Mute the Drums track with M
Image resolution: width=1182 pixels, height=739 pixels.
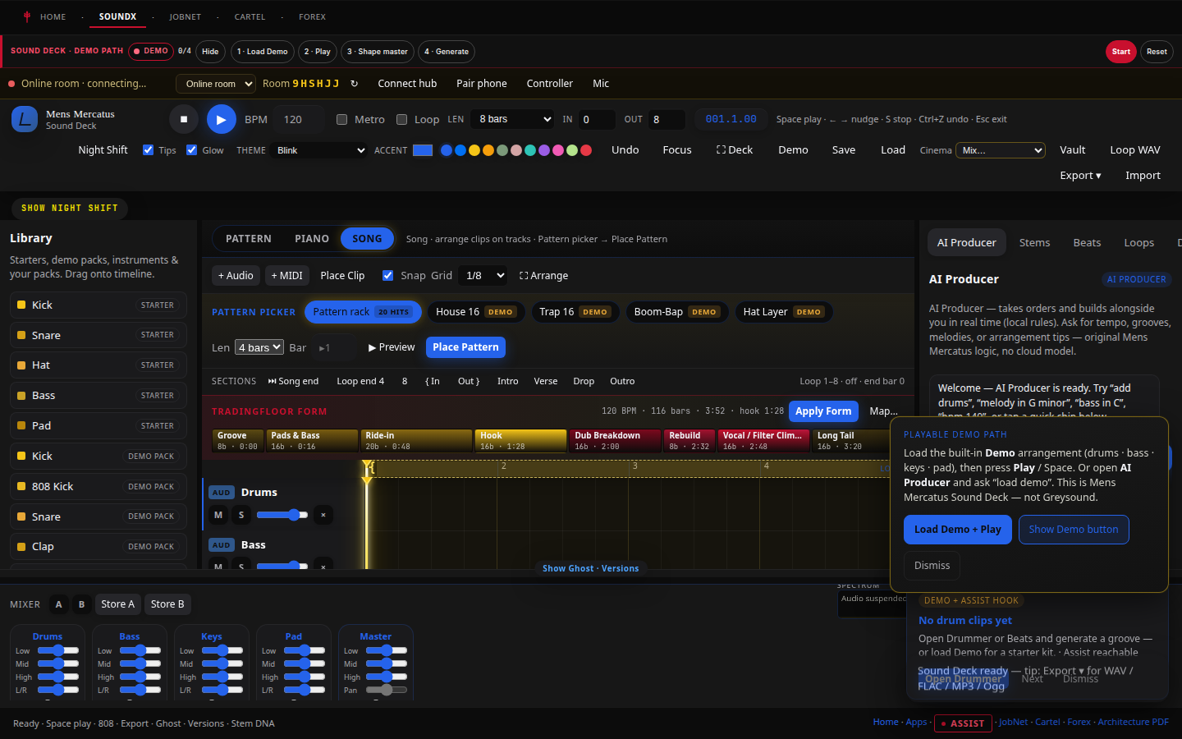pyautogui.click(x=218, y=515)
